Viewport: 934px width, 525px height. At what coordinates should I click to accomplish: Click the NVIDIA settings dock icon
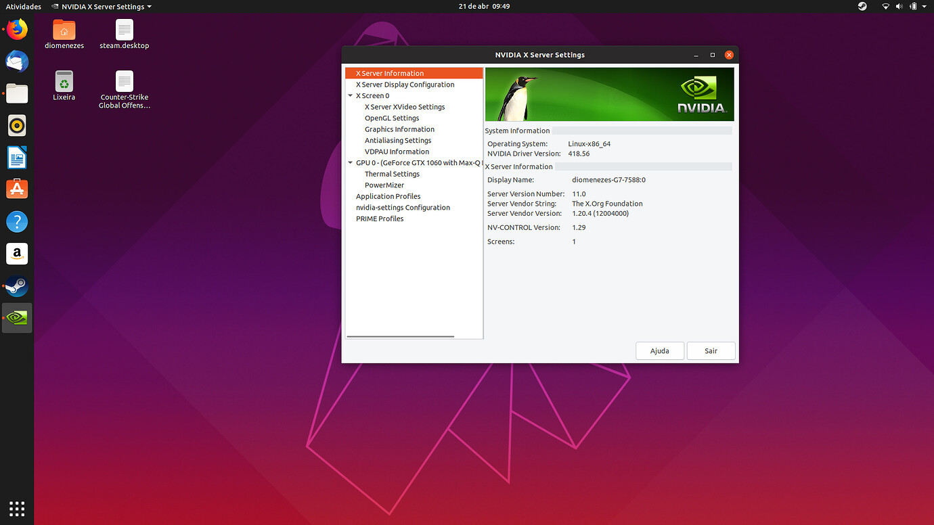pos(17,318)
